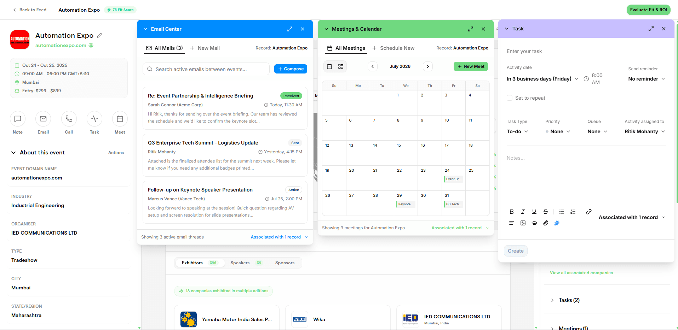
Task: Click the New Meet button
Action: coord(471,66)
